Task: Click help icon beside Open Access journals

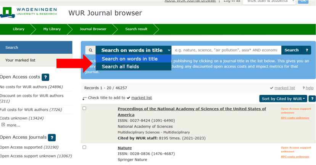Action: (52, 138)
